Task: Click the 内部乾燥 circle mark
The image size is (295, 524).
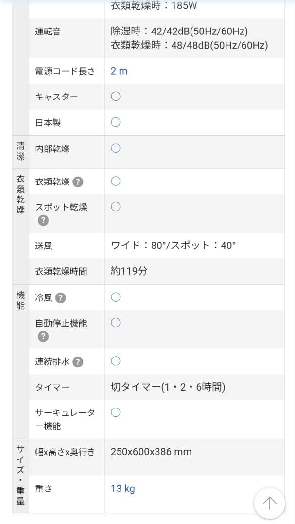Action: (x=116, y=148)
